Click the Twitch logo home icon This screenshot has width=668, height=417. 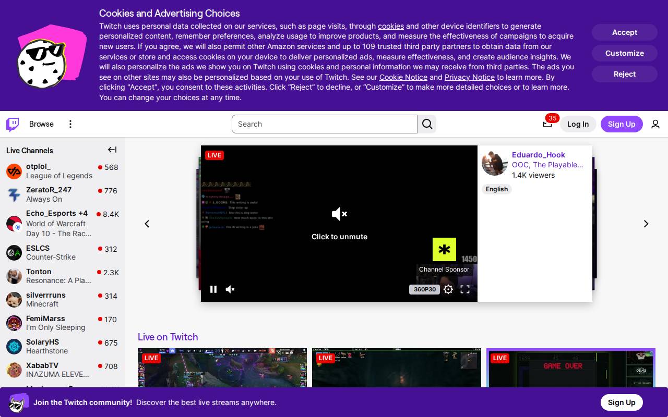(x=13, y=124)
